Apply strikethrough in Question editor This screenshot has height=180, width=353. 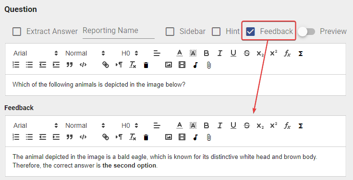pos(247,53)
